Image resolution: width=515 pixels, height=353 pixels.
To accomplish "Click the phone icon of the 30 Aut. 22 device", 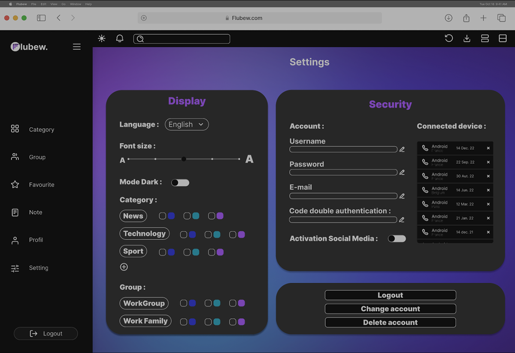I will tap(425, 176).
